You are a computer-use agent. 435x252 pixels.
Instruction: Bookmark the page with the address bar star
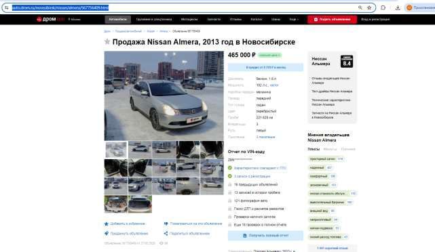point(369,7)
